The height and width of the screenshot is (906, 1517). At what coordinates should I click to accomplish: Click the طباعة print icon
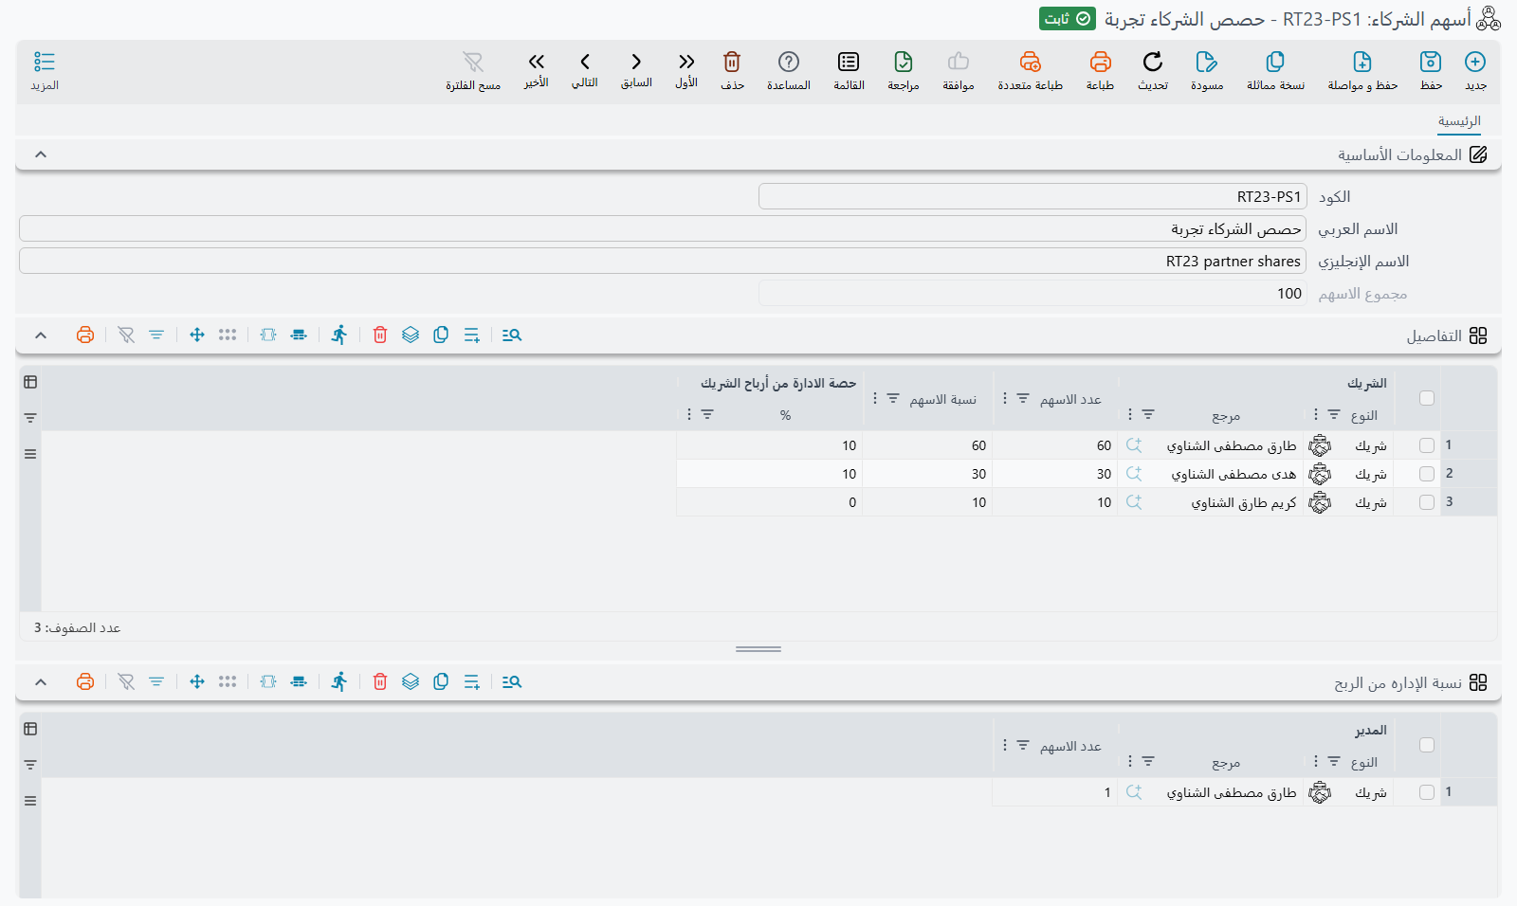[1100, 63]
